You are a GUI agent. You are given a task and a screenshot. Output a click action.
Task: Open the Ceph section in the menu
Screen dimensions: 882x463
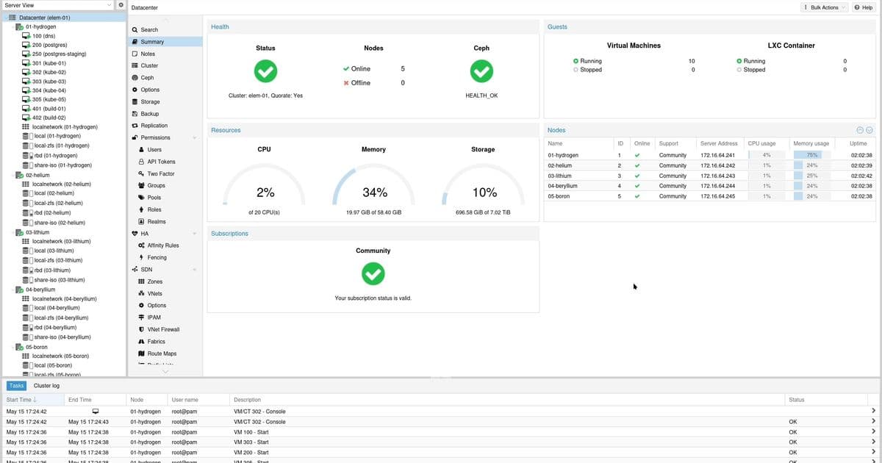[147, 77]
